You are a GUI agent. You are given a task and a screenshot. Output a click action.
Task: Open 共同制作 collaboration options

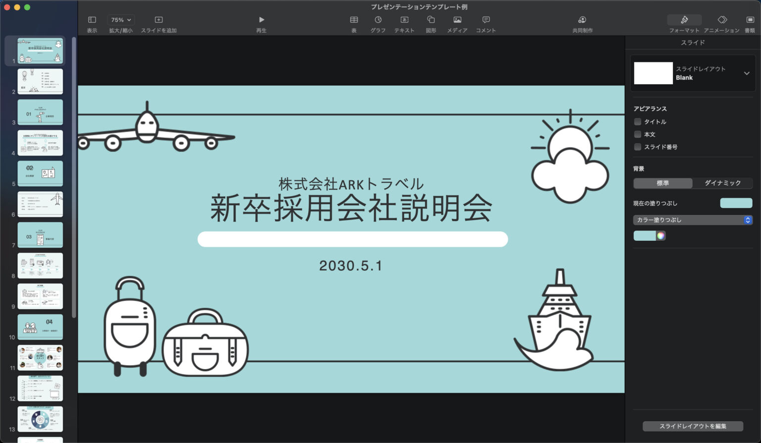(x=582, y=22)
